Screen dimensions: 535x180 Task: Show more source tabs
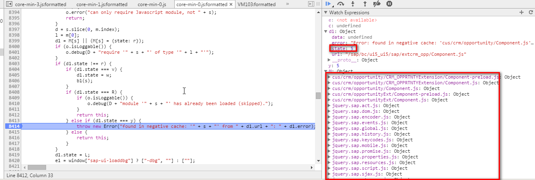point(287,4)
